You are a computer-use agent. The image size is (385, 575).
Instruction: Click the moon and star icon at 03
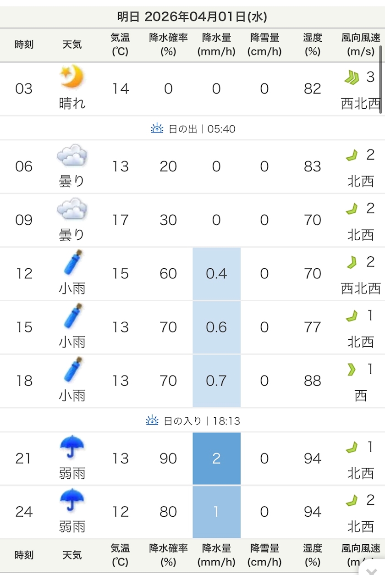(72, 77)
